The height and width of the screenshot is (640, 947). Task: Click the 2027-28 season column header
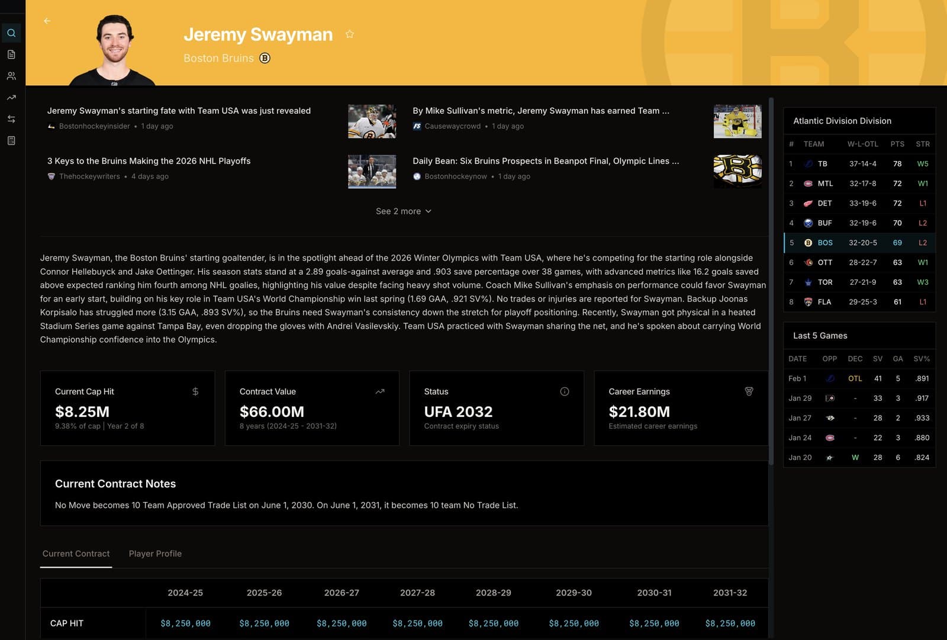417,593
